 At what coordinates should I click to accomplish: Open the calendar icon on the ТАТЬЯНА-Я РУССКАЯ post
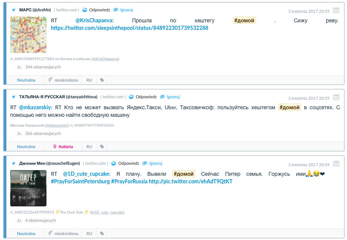(336, 97)
